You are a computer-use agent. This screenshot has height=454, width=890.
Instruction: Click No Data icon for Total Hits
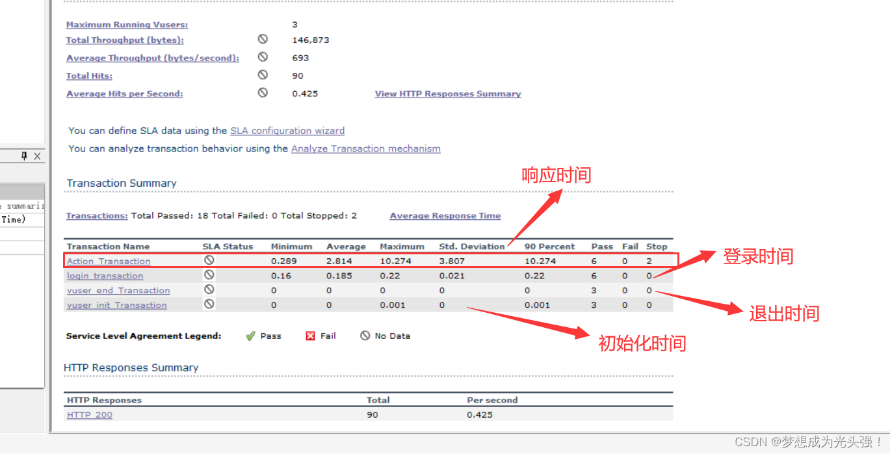[263, 75]
